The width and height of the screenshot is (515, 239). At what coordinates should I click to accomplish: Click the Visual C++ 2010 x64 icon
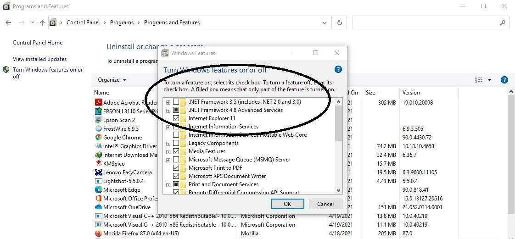pyautogui.click(x=98, y=216)
